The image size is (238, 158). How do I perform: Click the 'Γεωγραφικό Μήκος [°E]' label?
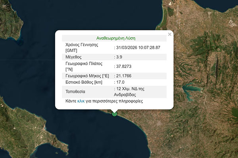(87, 75)
